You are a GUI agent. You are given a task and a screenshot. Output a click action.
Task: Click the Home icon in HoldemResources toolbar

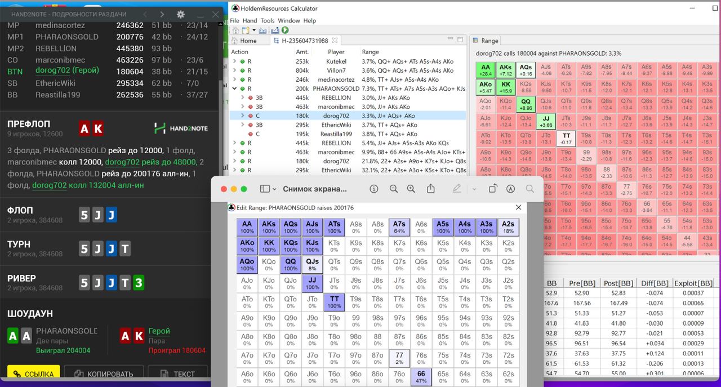[x=235, y=30]
